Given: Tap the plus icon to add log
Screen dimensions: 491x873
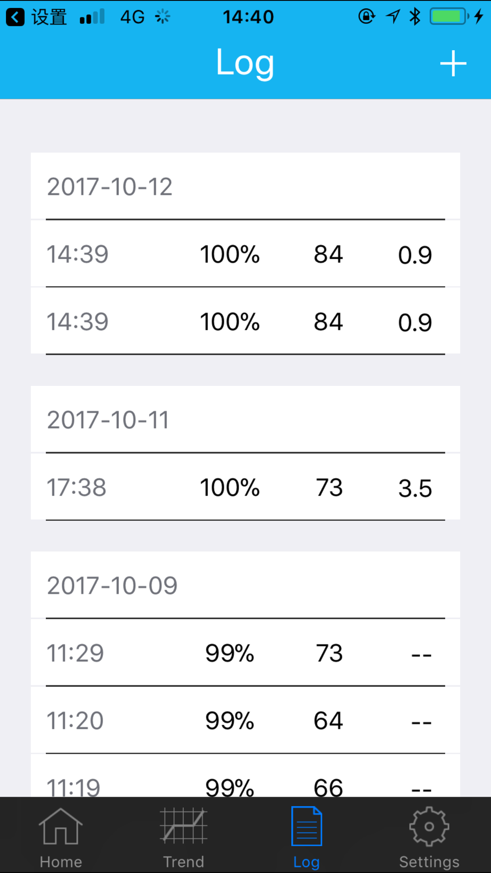Looking at the screenshot, I should click(x=453, y=64).
